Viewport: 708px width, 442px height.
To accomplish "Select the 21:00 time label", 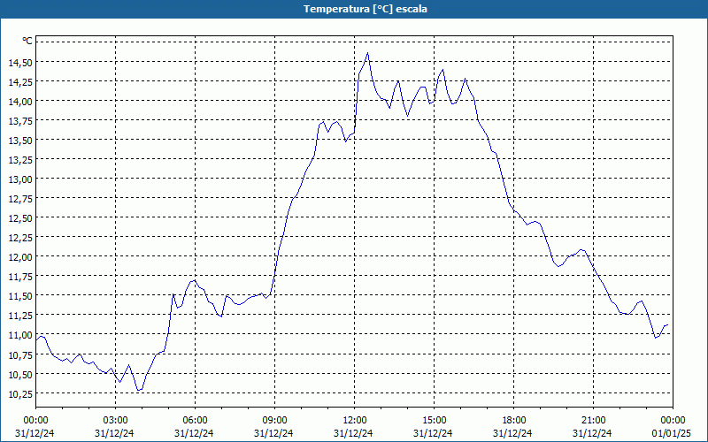I will (593, 421).
